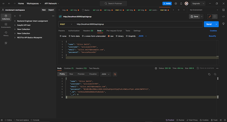This screenshot has width=227, height=122.
Task: Add a new request tab with plus
Action: (178, 10)
